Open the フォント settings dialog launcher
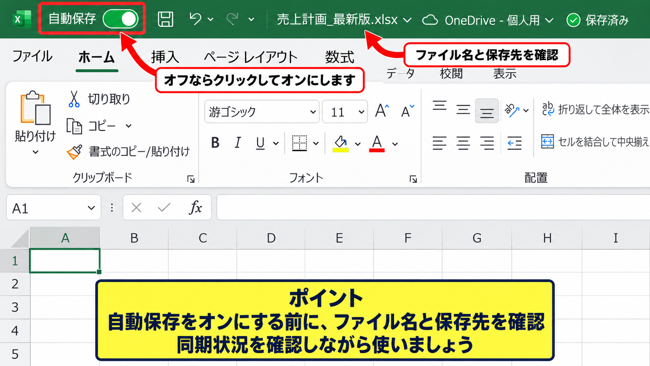Screen dimensions: 650x366 coord(413,179)
